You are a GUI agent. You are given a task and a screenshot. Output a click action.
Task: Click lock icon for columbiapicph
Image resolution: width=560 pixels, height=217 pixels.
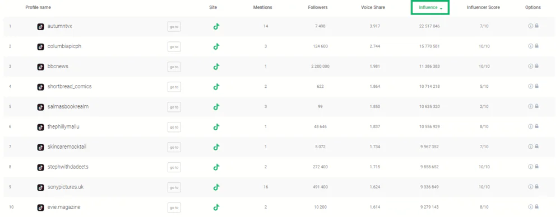(536, 46)
